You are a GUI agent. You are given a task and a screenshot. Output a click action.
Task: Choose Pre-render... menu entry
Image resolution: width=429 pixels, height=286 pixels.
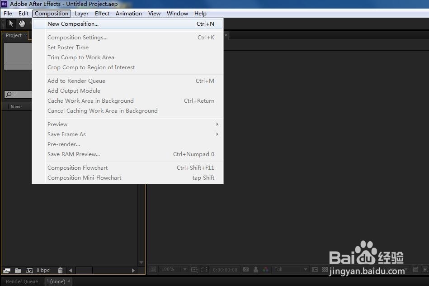pos(128,144)
